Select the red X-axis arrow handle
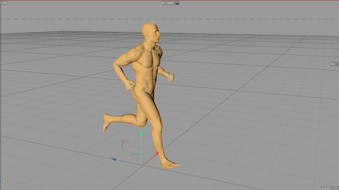This screenshot has height=190, width=339. [157, 153]
